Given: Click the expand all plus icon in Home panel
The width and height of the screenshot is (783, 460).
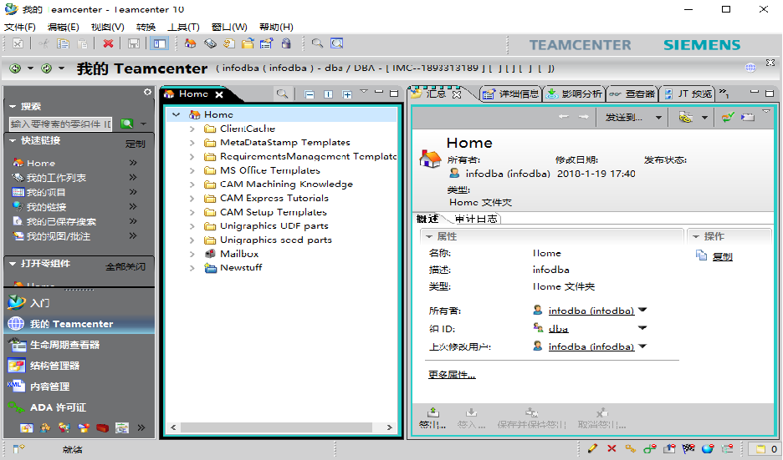Looking at the screenshot, I should point(347,94).
